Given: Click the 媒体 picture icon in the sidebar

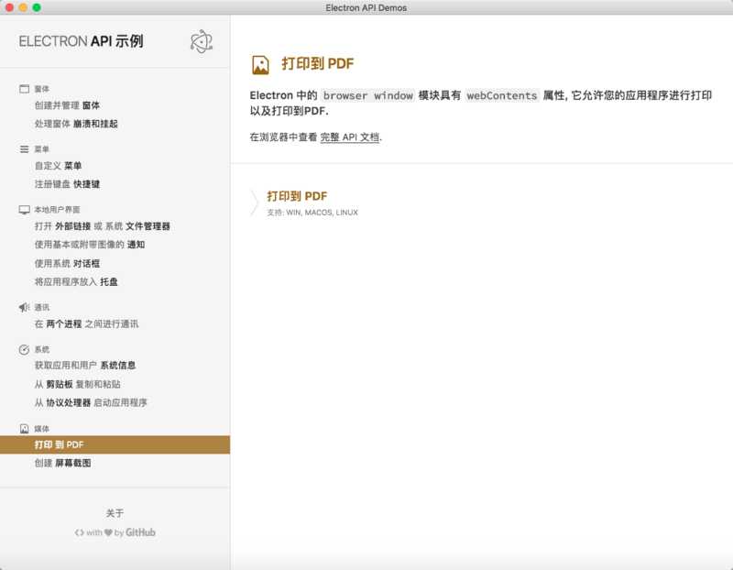Looking at the screenshot, I should click(25, 428).
